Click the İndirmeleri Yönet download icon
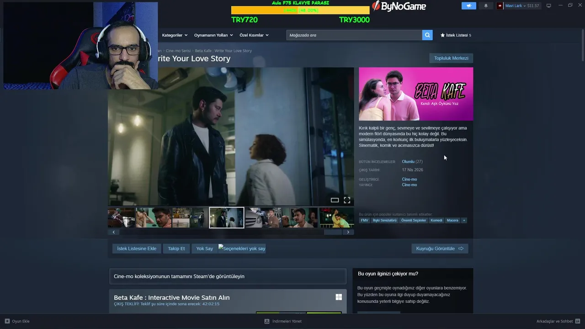The height and width of the screenshot is (329, 585). (267, 321)
